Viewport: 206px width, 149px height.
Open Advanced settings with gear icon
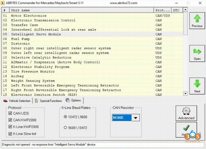point(186,113)
